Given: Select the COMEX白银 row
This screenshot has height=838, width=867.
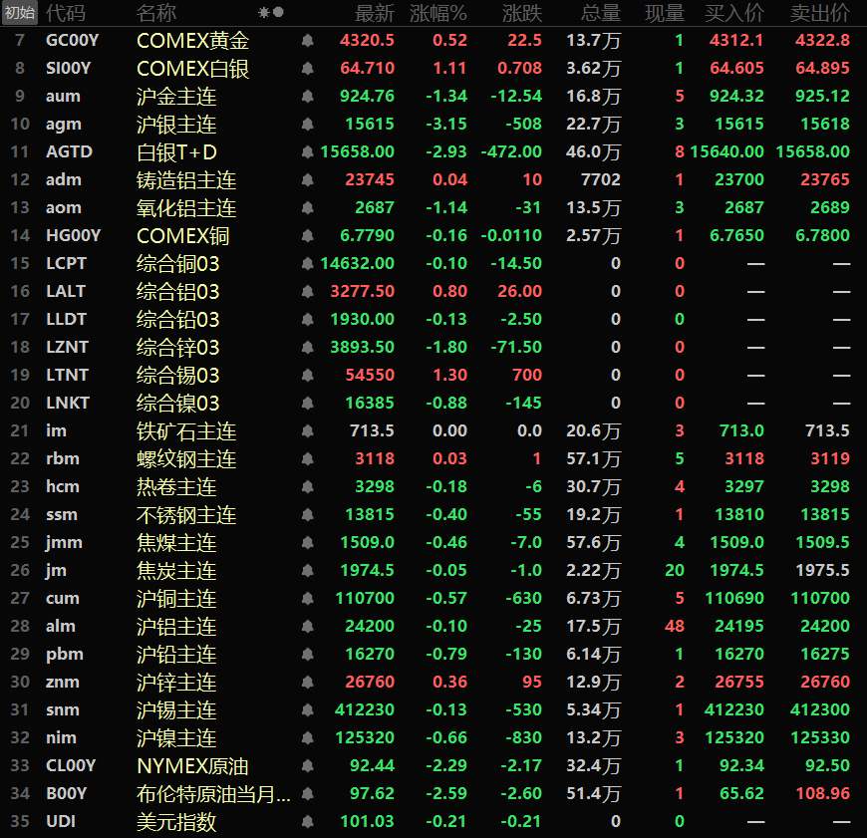Looking at the screenshot, I should pyautogui.click(x=433, y=69).
